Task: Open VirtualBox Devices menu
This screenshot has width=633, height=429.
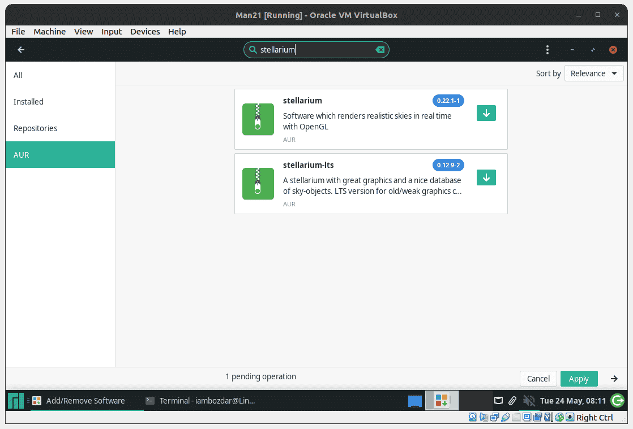Action: coord(145,32)
